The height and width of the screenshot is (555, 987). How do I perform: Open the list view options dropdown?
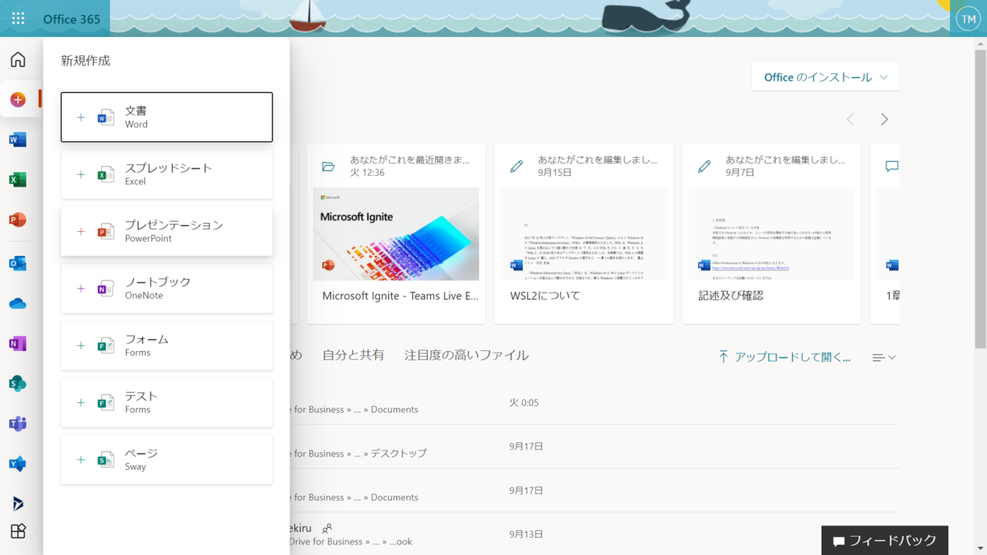(884, 358)
